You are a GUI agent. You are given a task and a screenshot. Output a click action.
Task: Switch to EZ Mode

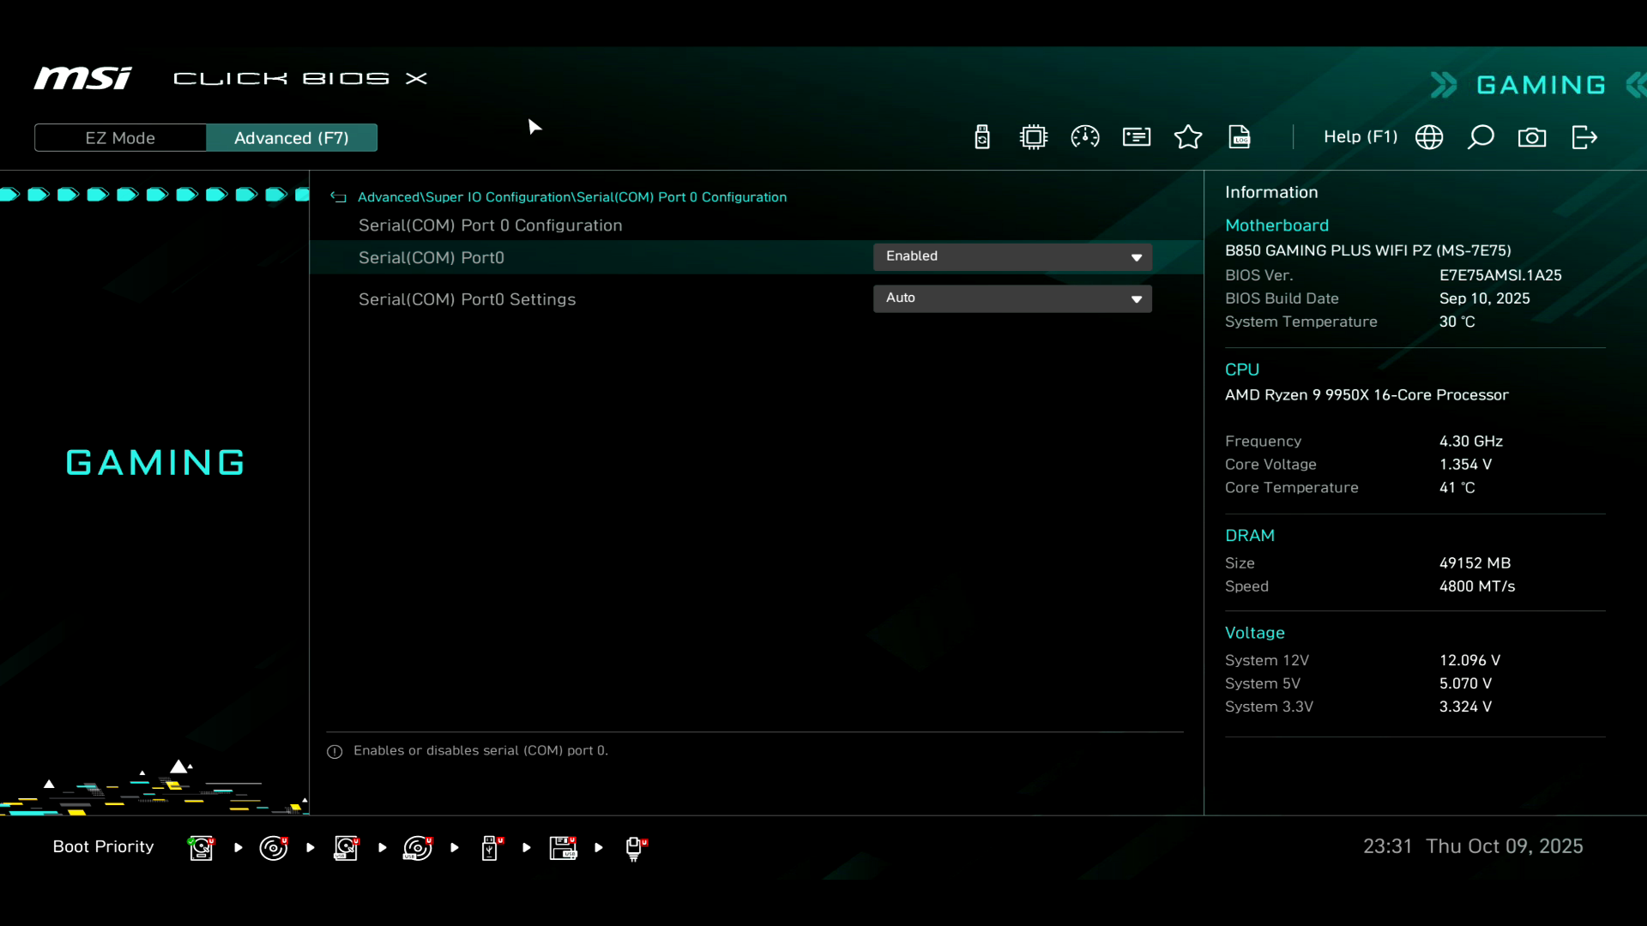[120, 138]
